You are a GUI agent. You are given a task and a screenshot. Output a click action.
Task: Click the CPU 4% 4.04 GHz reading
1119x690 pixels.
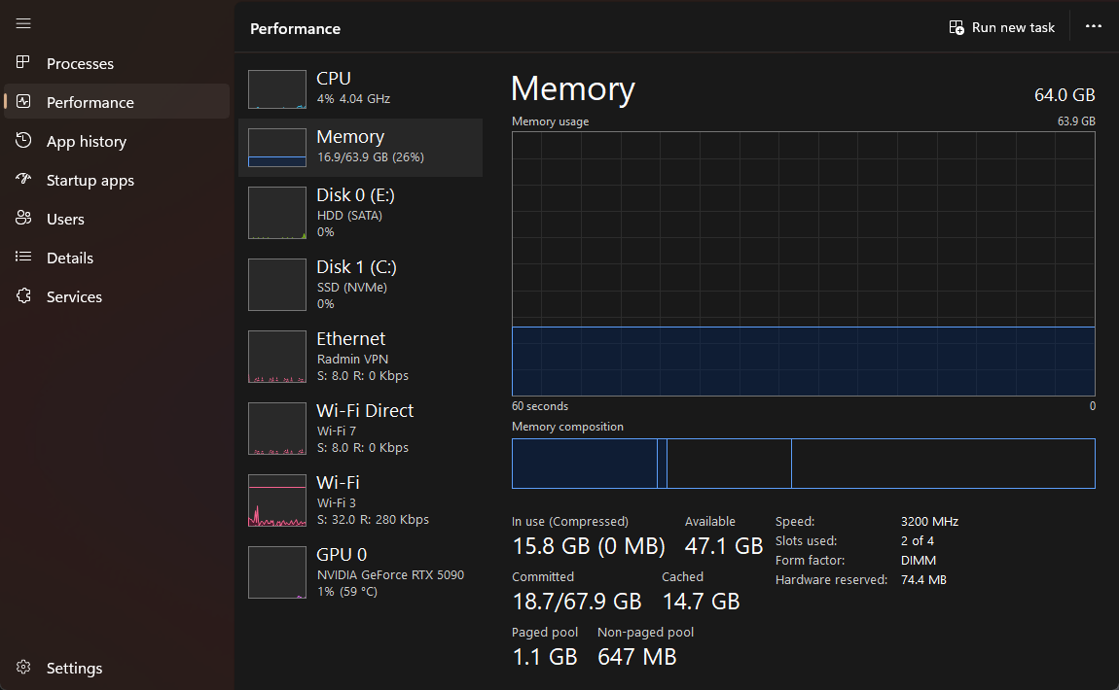click(353, 99)
